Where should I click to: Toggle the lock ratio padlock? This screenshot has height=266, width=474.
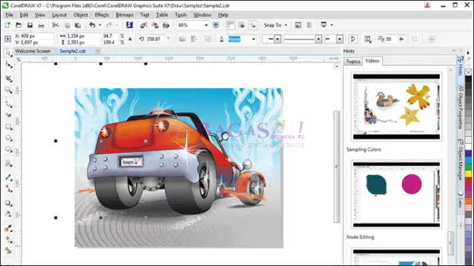130,39
